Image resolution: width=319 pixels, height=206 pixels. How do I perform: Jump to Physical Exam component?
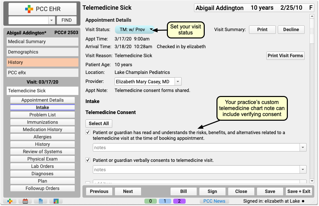point(43,159)
